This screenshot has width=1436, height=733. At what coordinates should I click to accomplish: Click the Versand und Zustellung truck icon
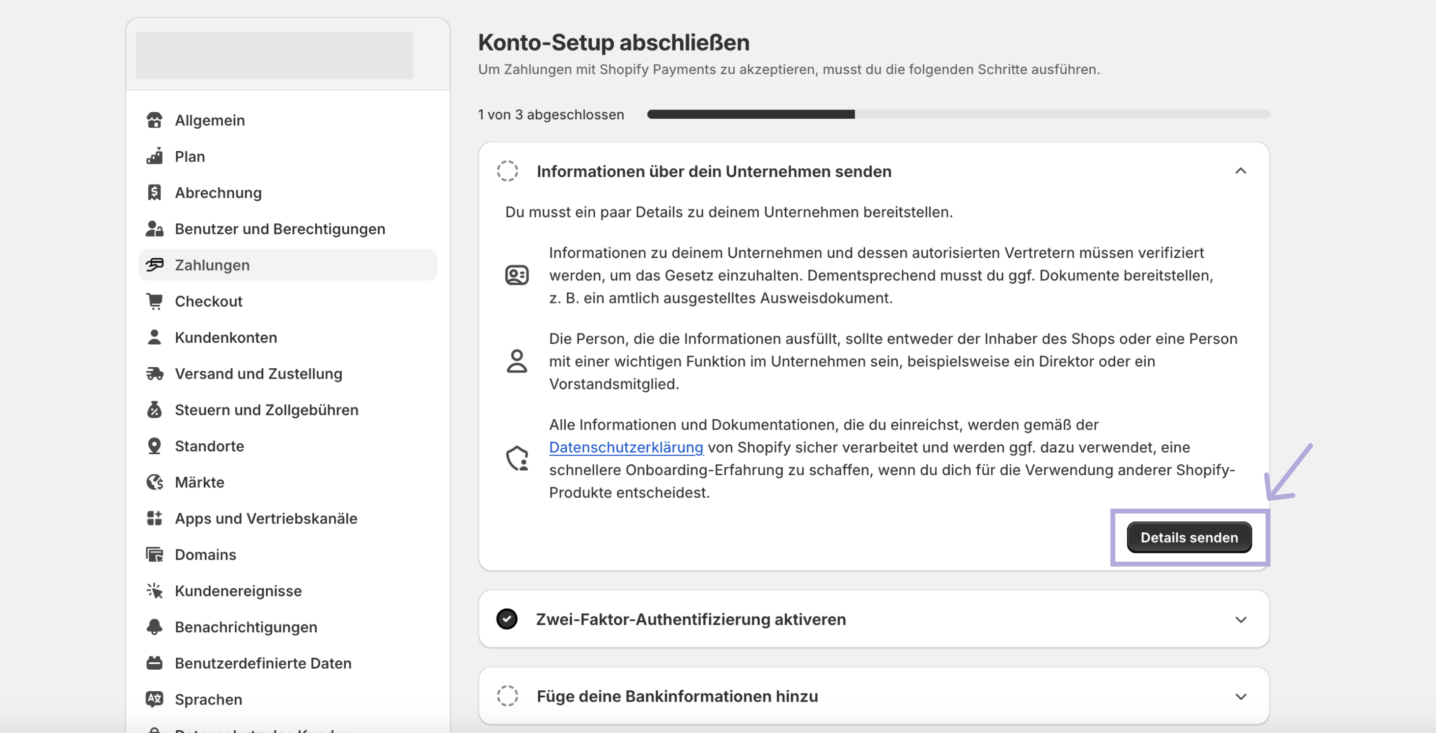click(154, 374)
